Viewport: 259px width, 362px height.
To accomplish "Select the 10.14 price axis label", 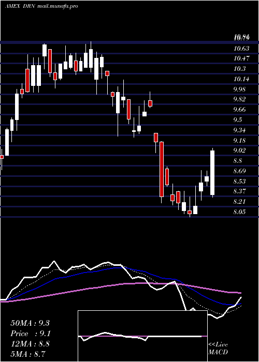I will [x=241, y=79].
